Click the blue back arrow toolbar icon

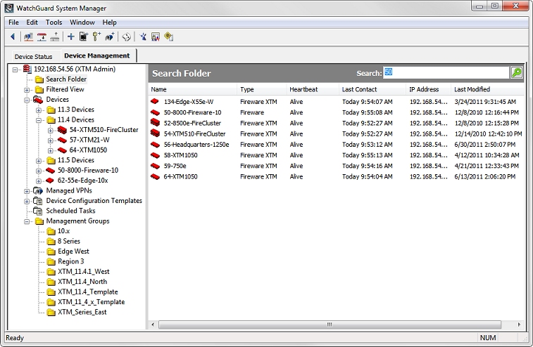12,37
